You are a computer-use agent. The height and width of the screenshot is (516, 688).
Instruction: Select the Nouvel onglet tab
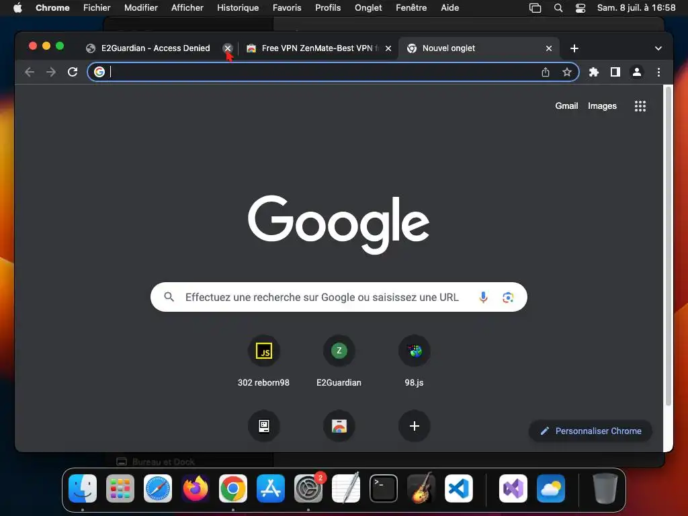tap(478, 48)
